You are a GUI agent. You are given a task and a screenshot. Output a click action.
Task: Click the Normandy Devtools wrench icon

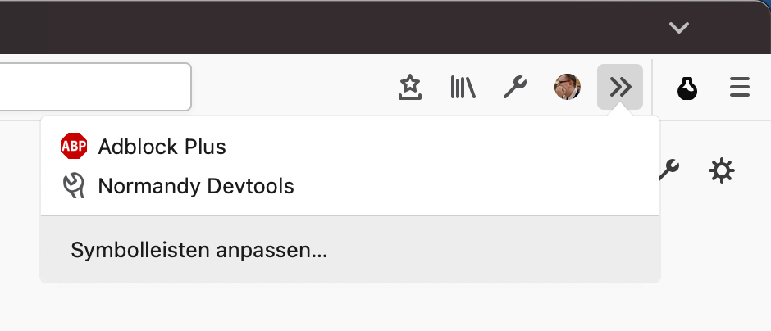click(x=74, y=186)
